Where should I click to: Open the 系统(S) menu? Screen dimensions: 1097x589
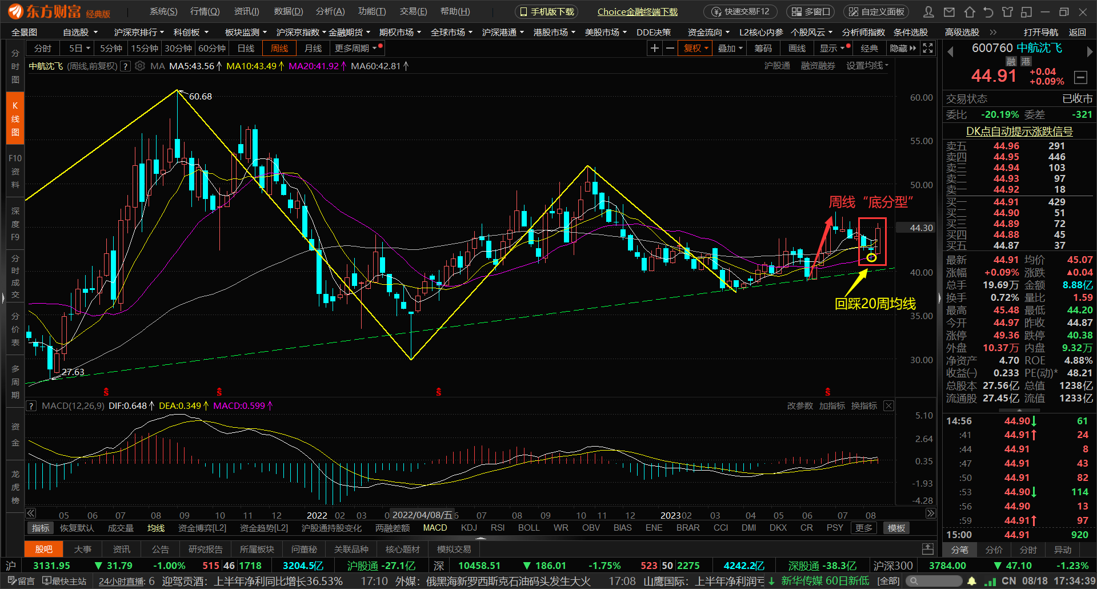pyautogui.click(x=163, y=11)
